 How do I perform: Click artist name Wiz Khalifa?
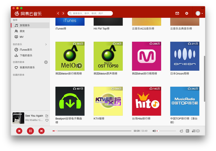(31, 120)
